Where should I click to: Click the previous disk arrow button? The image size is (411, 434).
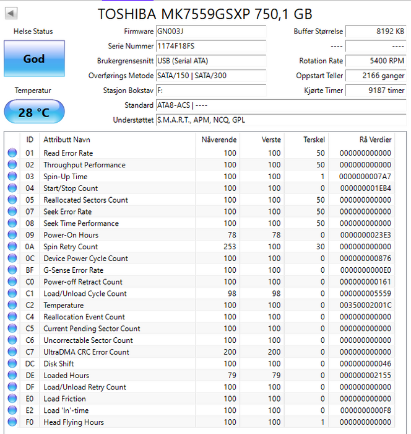click(x=11, y=13)
